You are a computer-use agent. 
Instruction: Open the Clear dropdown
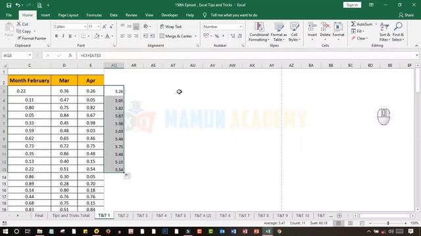pyautogui.click(x=359, y=38)
